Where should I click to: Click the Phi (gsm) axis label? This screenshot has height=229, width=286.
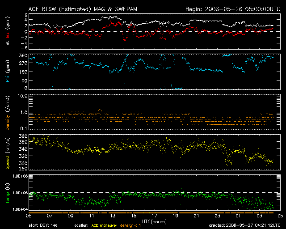pyautogui.click(x=8, y=72)
